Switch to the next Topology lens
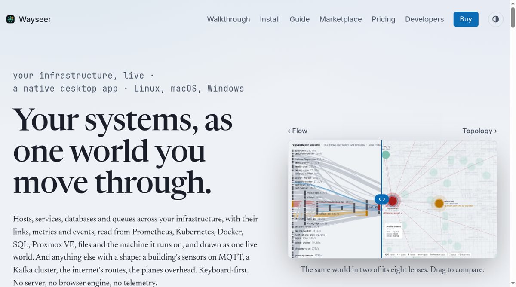The width and height of the screenshot is (516, 287). click(479, 131)
